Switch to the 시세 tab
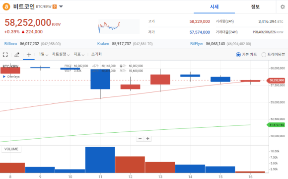The image size is (288, 179). [x=214, y=7]
